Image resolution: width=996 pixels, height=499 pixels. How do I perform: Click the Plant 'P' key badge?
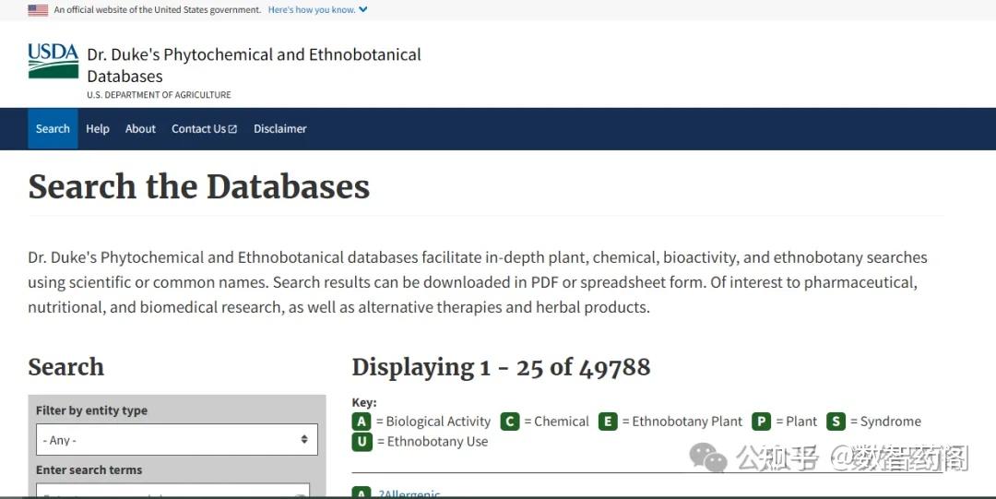[x=761, y=422]
